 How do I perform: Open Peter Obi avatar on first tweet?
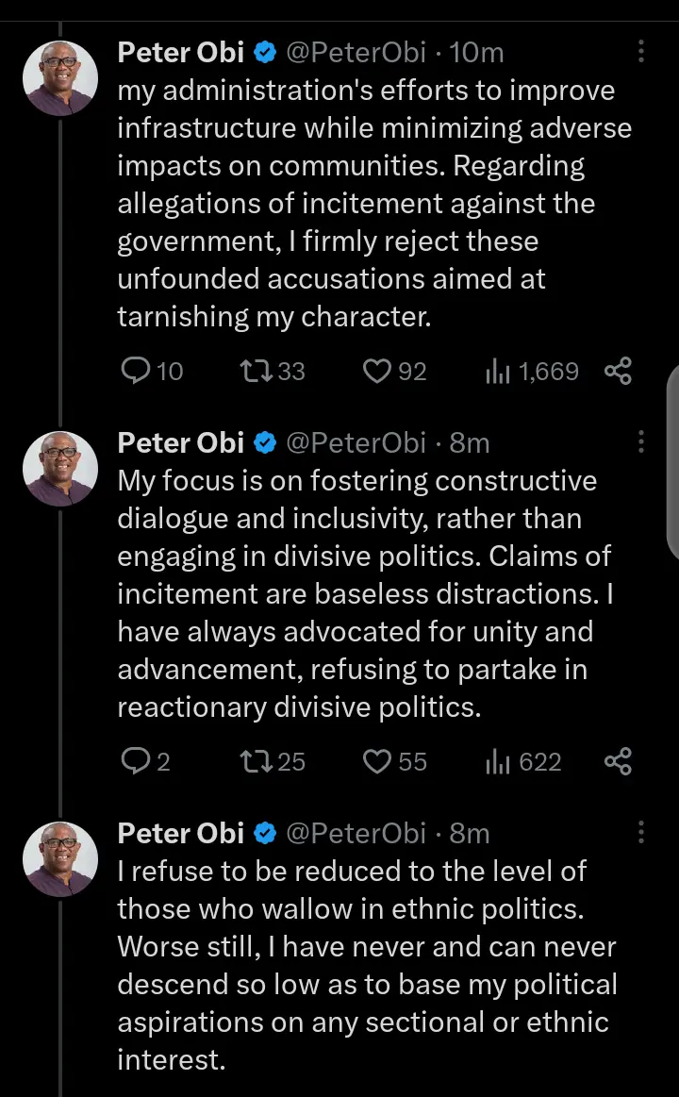click(60, 79)
